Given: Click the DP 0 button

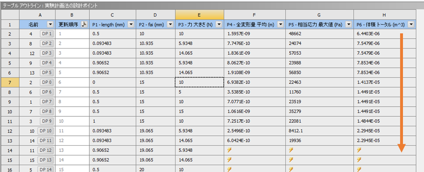Looking at the screenshot, I should click(x=47, y=82).
